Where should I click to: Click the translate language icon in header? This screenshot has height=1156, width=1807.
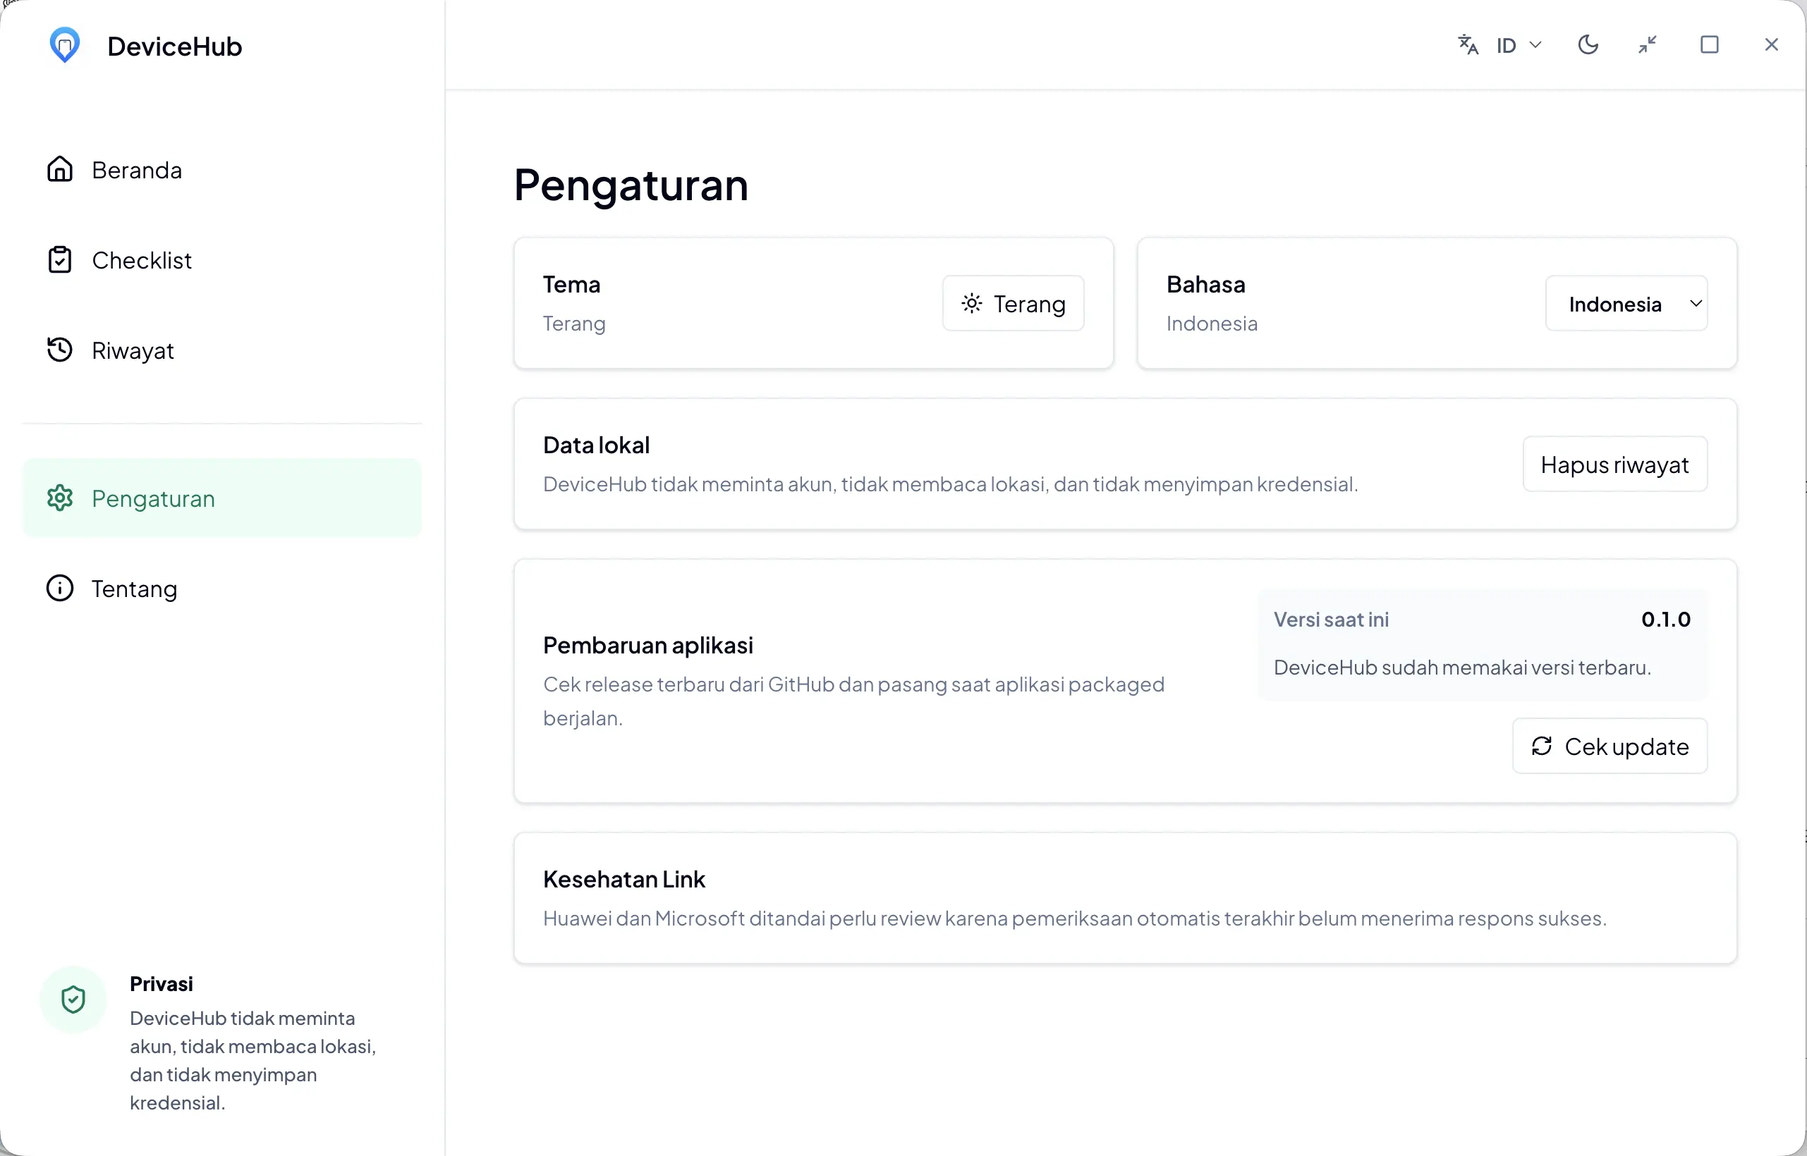tap(1468, 45)
